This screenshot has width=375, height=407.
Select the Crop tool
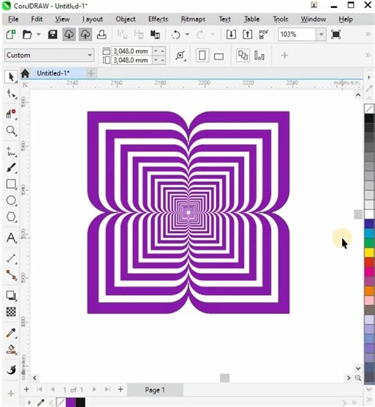click(11, 113)
